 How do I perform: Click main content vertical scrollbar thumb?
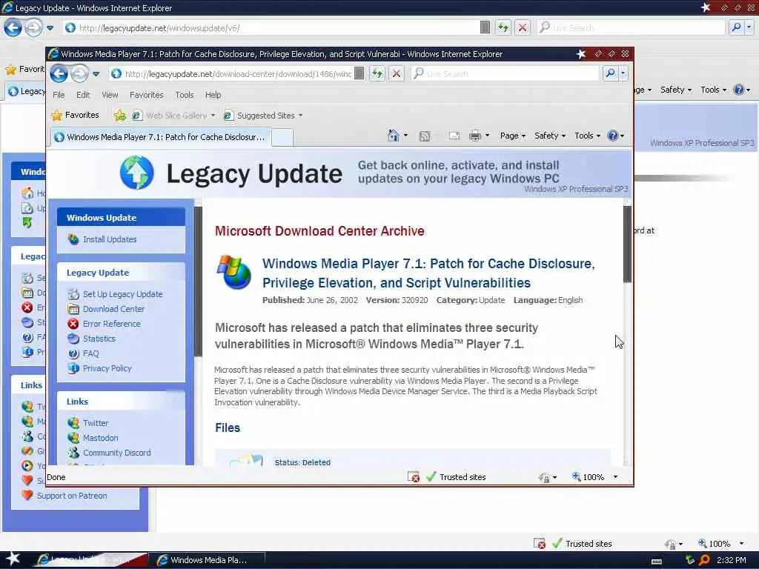click(x=627, y=244)
